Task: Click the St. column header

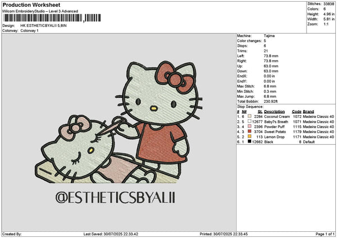Action: click(260, 112)
